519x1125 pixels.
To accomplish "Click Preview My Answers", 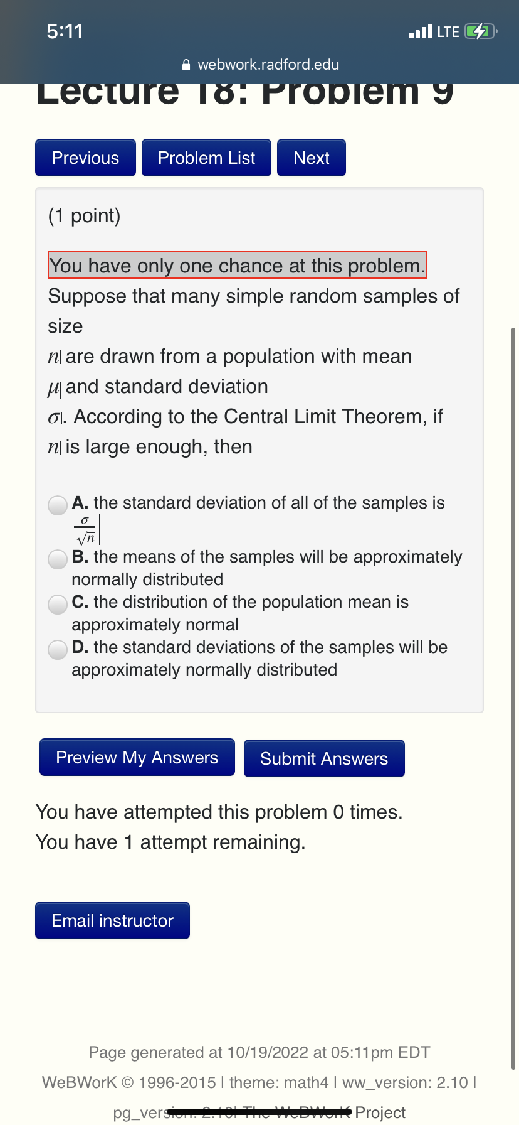I will point(137,757).
